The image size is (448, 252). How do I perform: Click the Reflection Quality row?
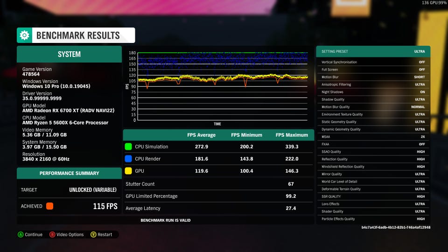click(373, 159)
